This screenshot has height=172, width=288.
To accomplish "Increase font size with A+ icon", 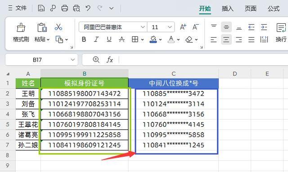I will pos(183,27).
